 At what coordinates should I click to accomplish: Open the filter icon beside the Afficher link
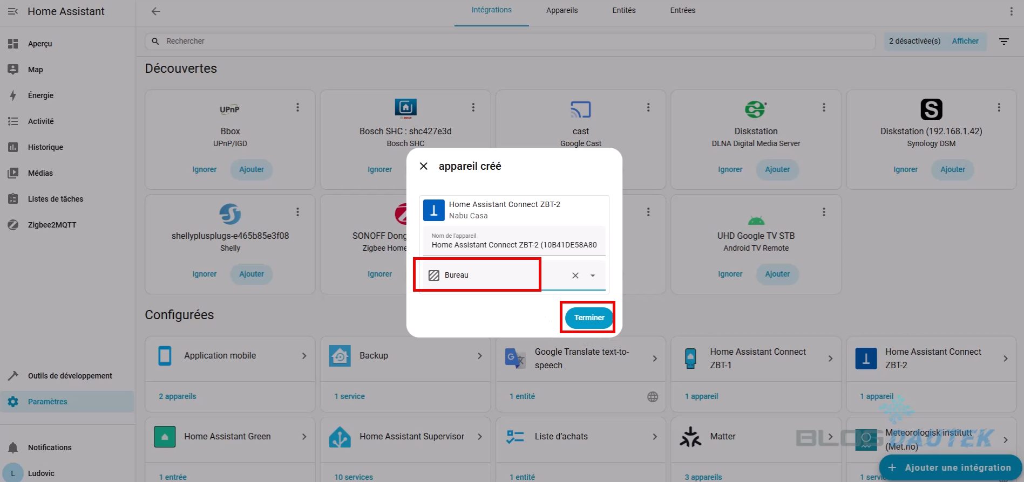point(1003,42)
